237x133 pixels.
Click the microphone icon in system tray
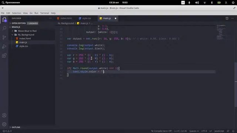(189, 3)
